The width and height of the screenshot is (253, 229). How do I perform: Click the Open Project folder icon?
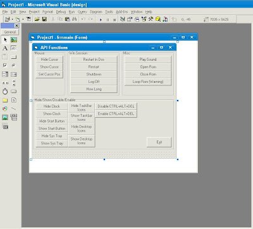(x=37, y=20)
